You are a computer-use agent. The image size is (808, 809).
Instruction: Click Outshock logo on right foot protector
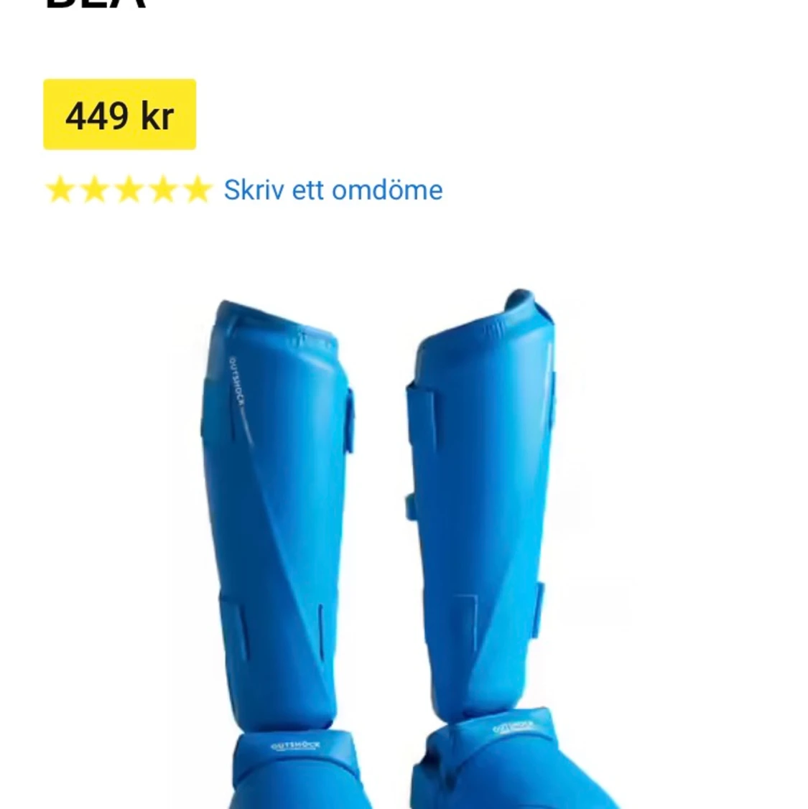513,727
